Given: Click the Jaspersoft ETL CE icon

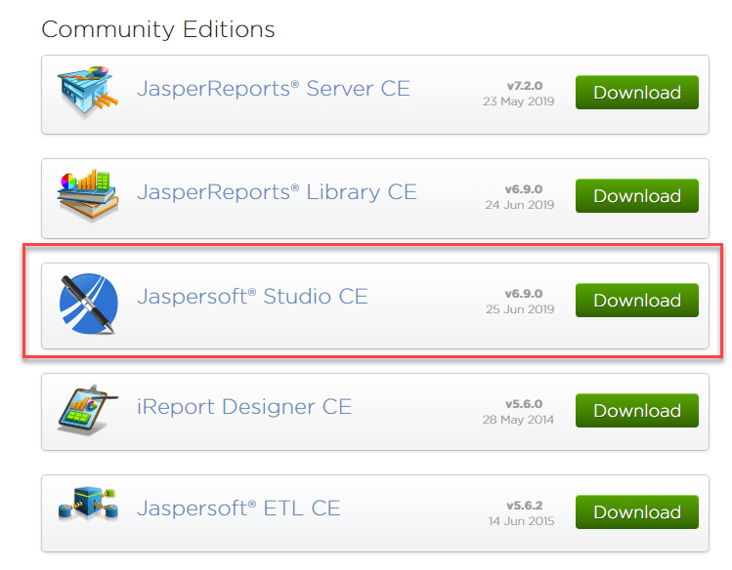Looking at the screenshot, I should pyautogui.click(x=88, y=511).
